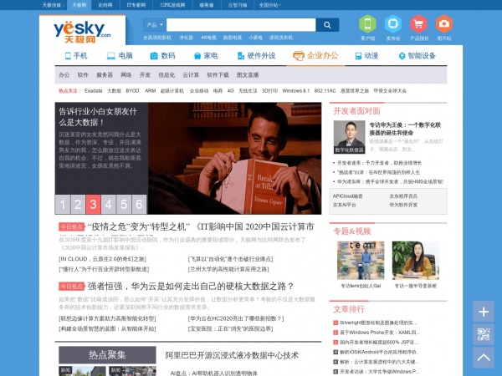This screenshot has height=376, width=502.
Task: Open 比特网 in the top bar
Action: [x=105, y=5]
